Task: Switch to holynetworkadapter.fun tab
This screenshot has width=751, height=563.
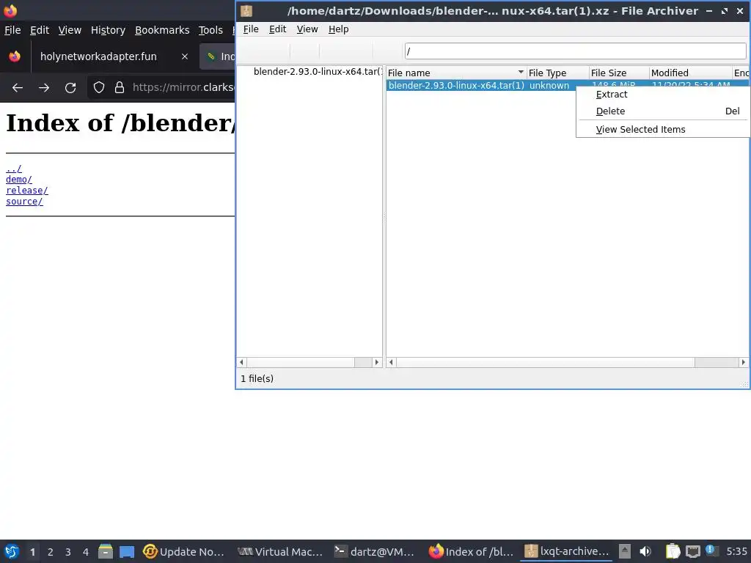Action: click(98, 56)
